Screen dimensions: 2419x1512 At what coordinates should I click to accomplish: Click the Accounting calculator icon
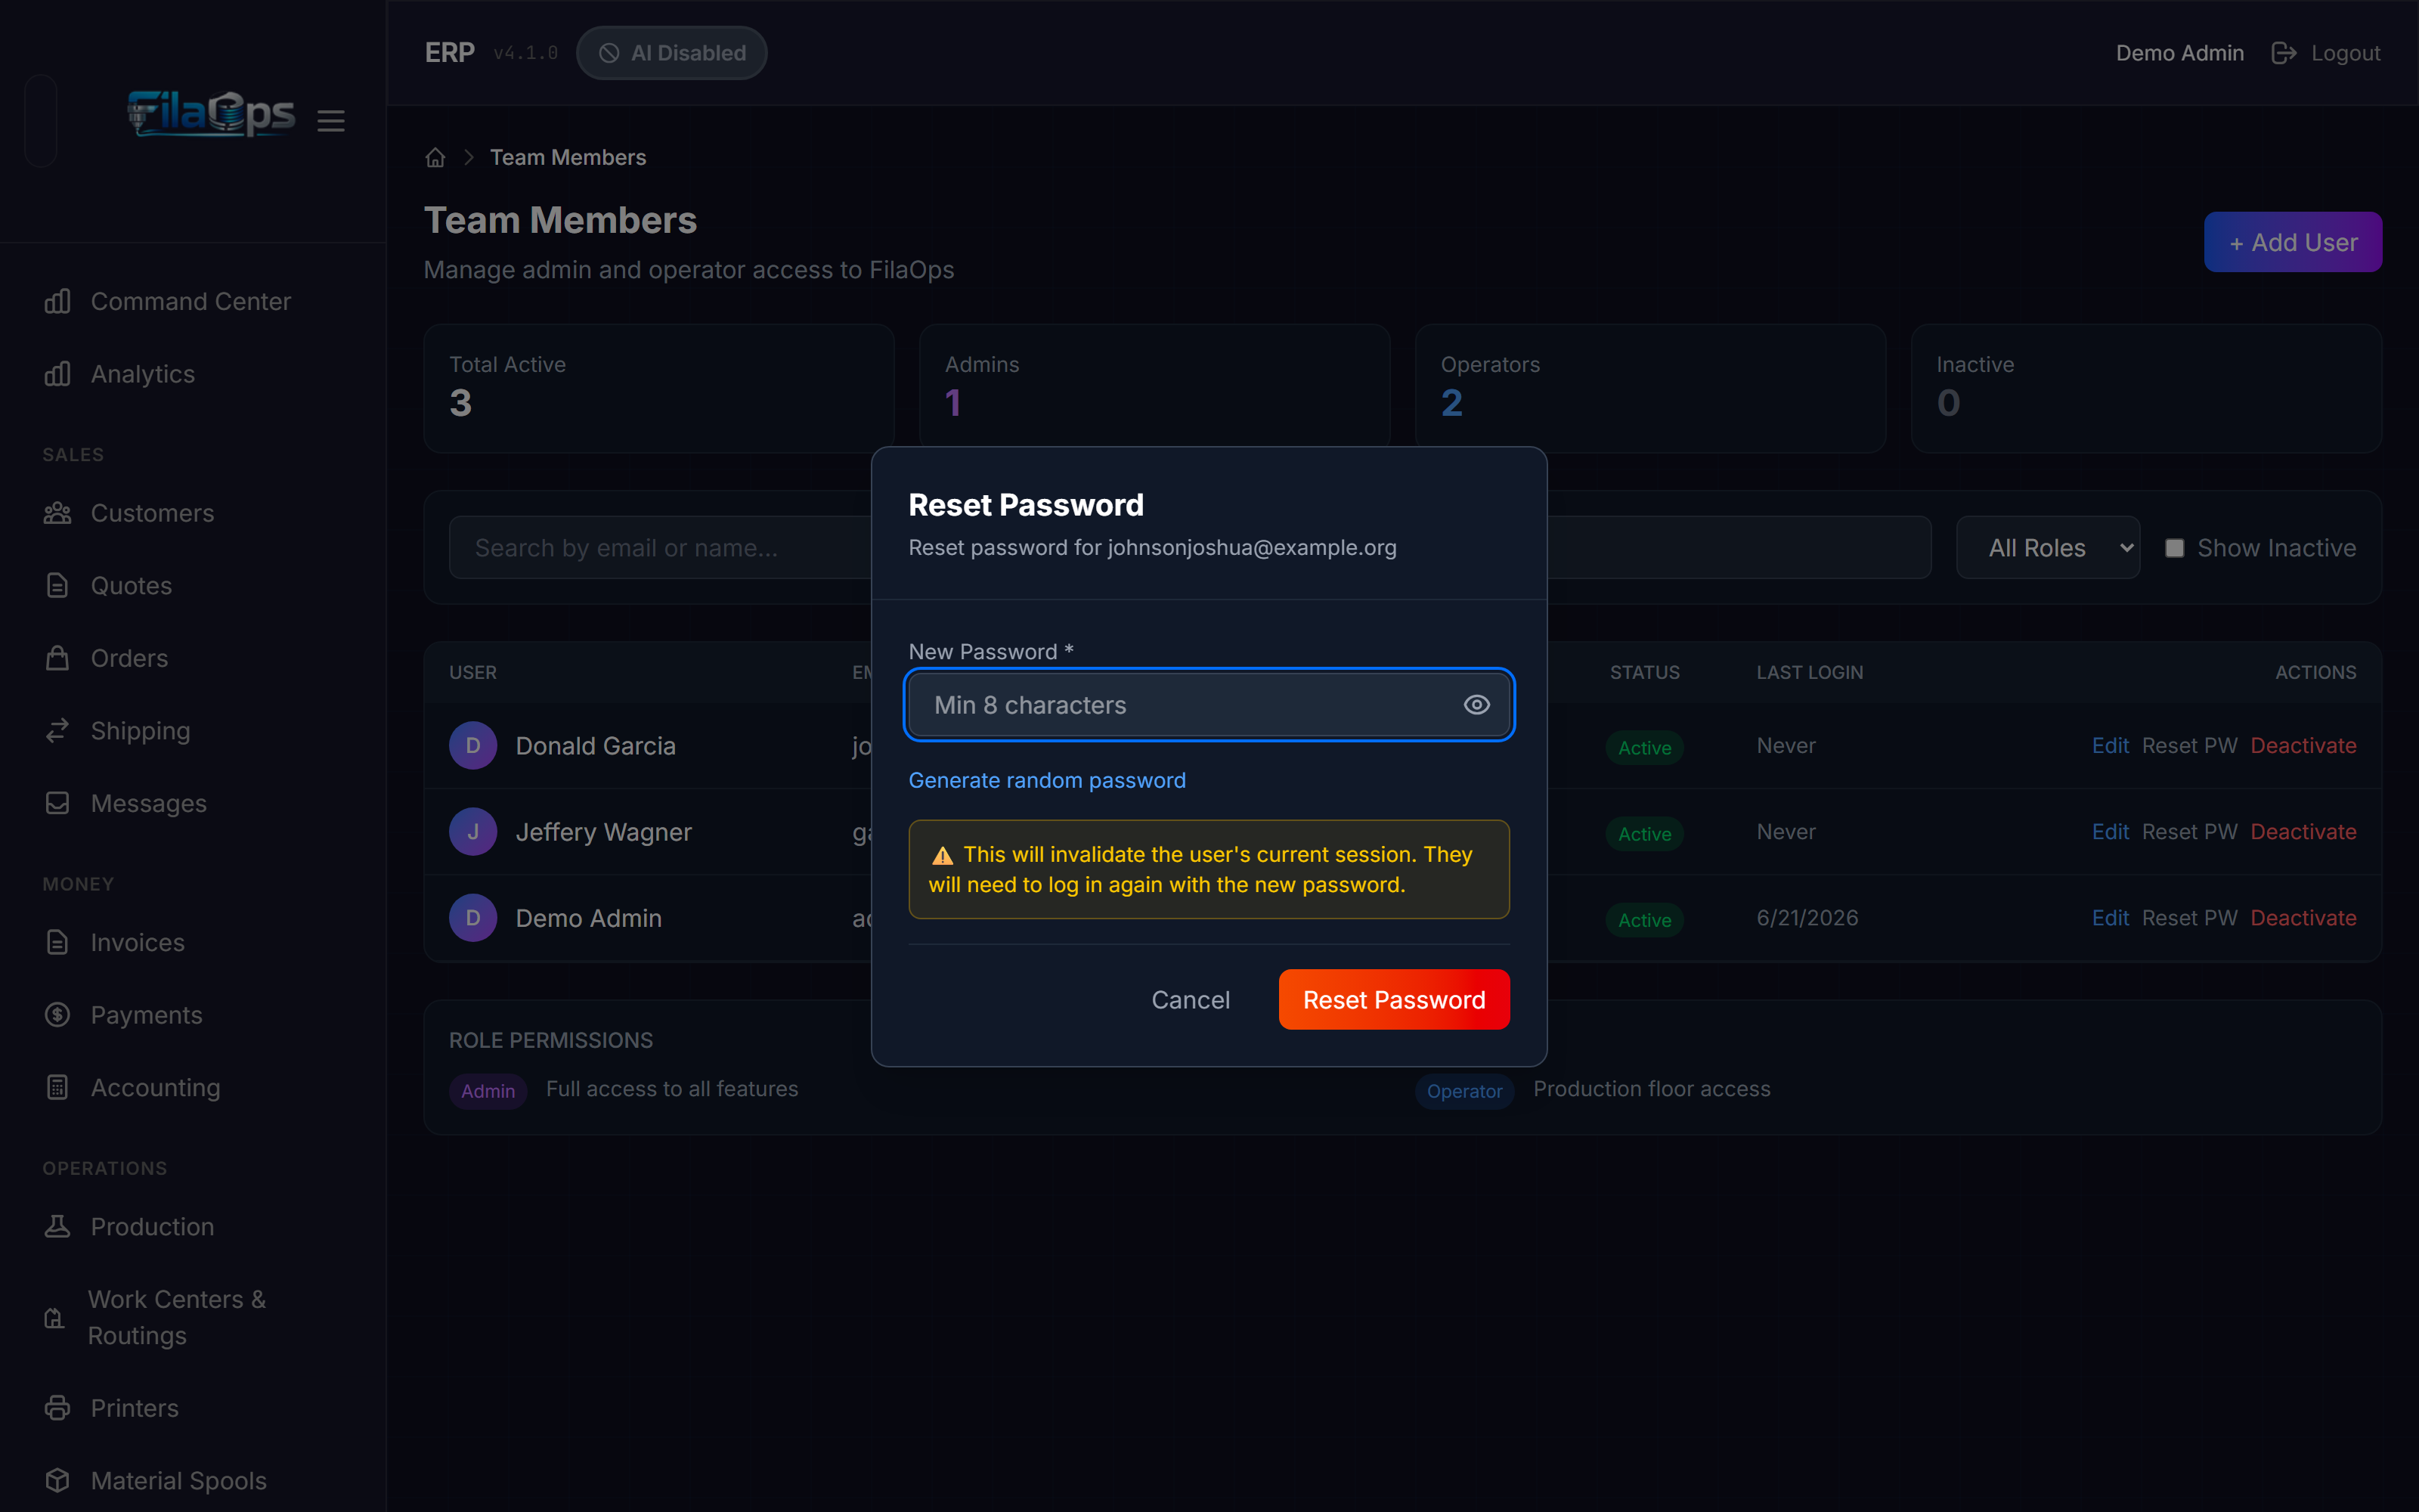(57, 1087)
